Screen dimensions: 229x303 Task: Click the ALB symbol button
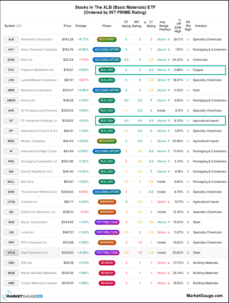pos(11,39)
